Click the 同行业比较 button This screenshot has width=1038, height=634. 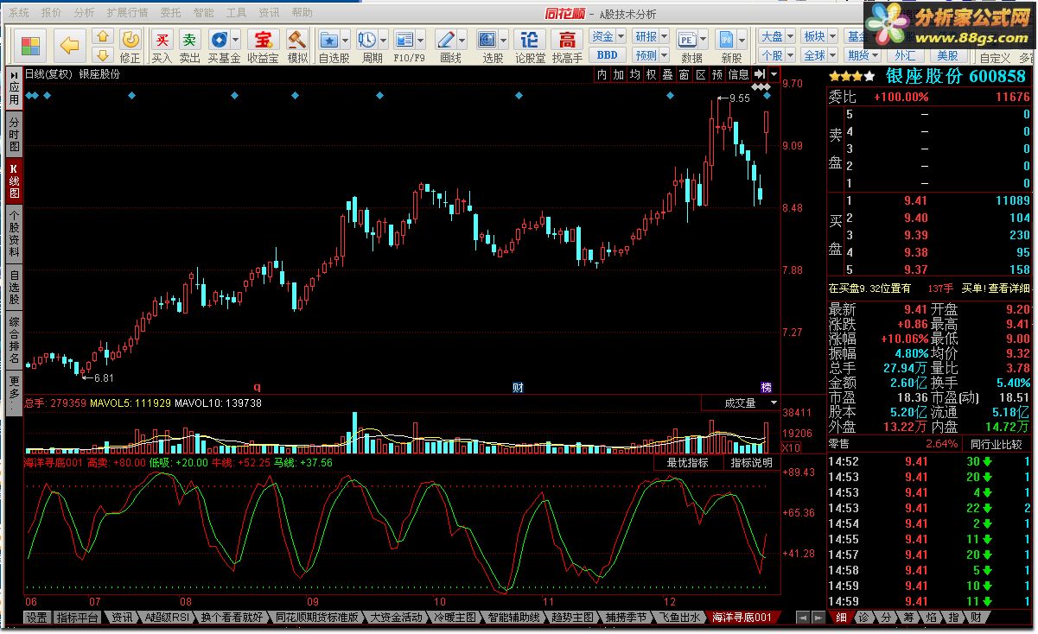pyautogui.click(x=996, y=444)
